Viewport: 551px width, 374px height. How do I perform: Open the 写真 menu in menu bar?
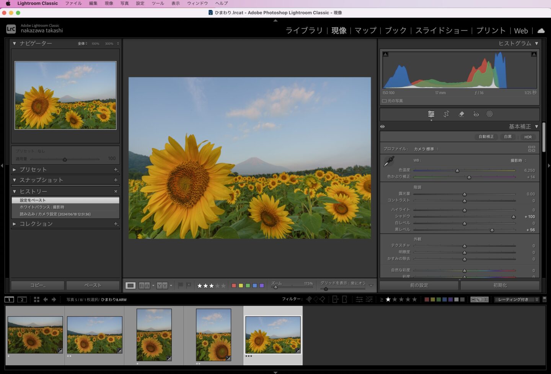(x=124, y=3)
